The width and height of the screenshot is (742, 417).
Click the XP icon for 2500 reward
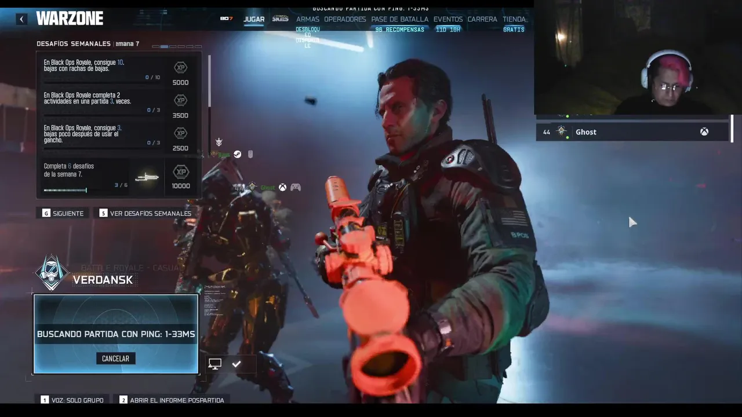pyautogui.click(x=181, y=133)
